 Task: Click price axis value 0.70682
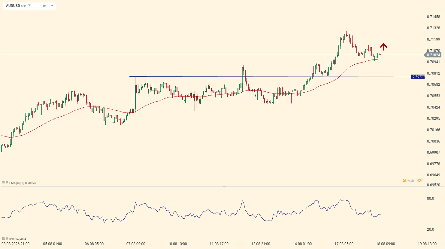(x=434, y=85)
